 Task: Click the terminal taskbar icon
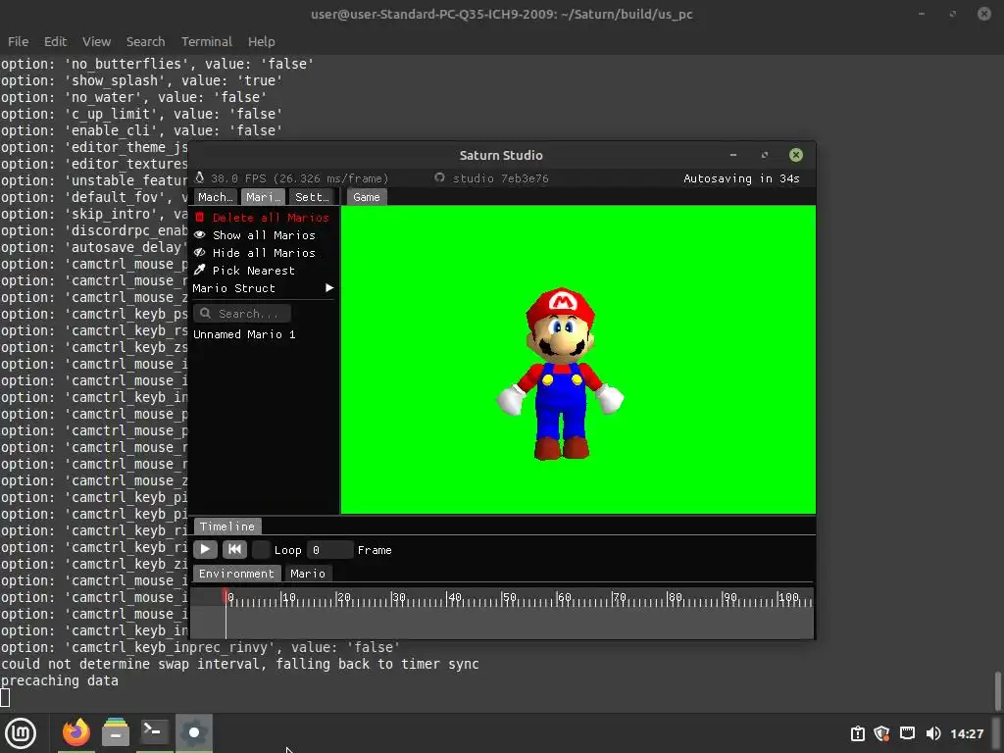(154, 732)
